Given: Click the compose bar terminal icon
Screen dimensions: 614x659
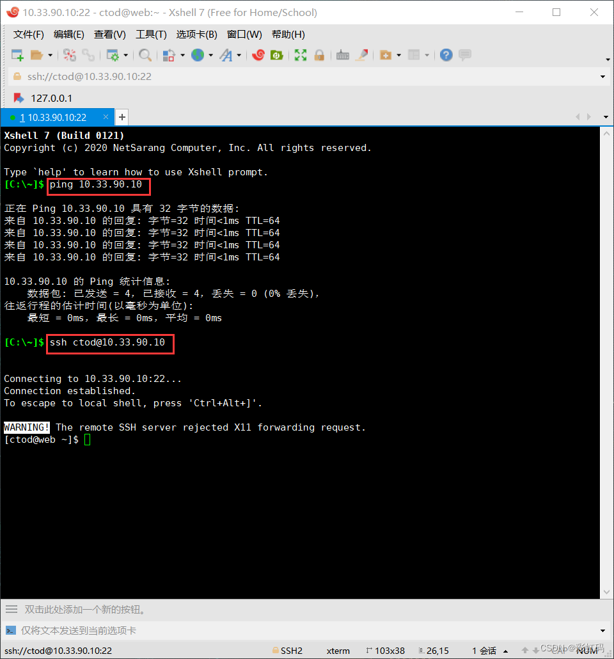Looking at the screenshot, I should coord(10,630).
